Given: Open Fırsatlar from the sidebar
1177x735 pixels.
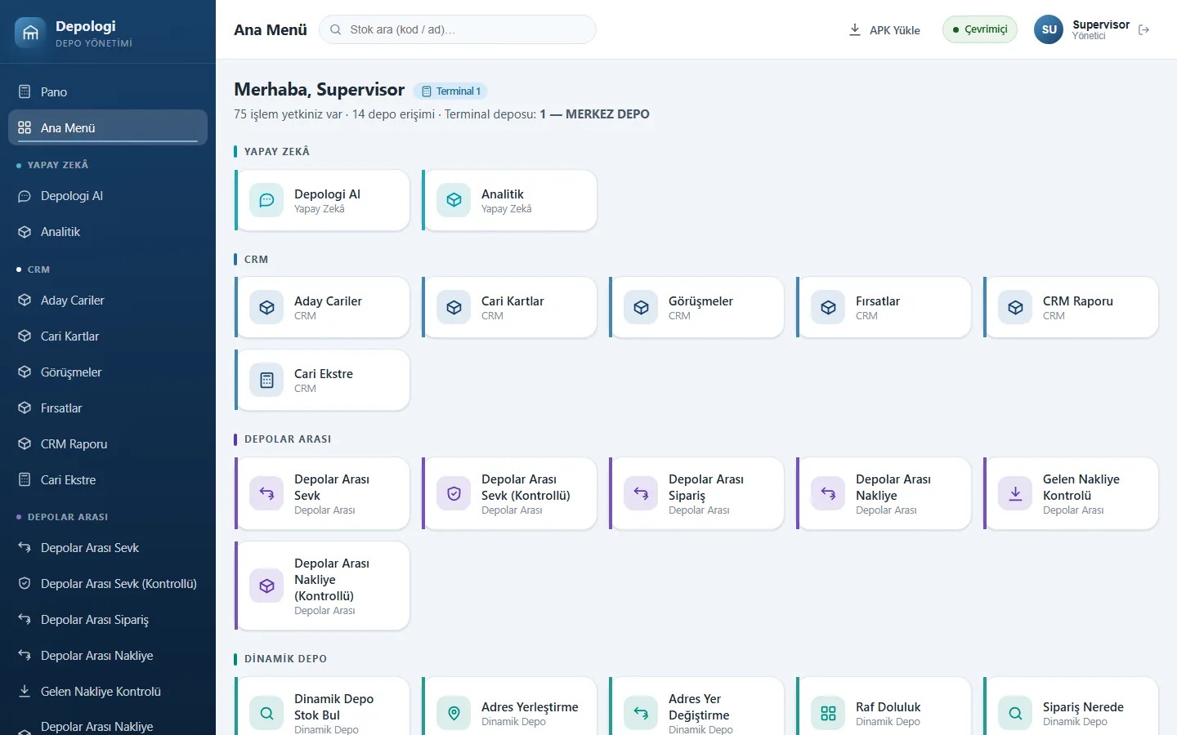Looking at the screenshot, I should 108,408.
